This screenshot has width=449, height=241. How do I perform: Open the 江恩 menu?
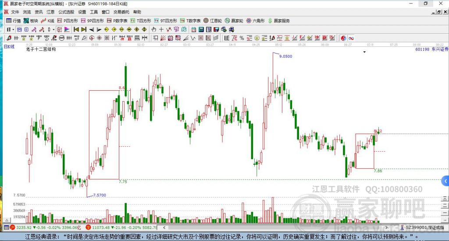[50, 12]
